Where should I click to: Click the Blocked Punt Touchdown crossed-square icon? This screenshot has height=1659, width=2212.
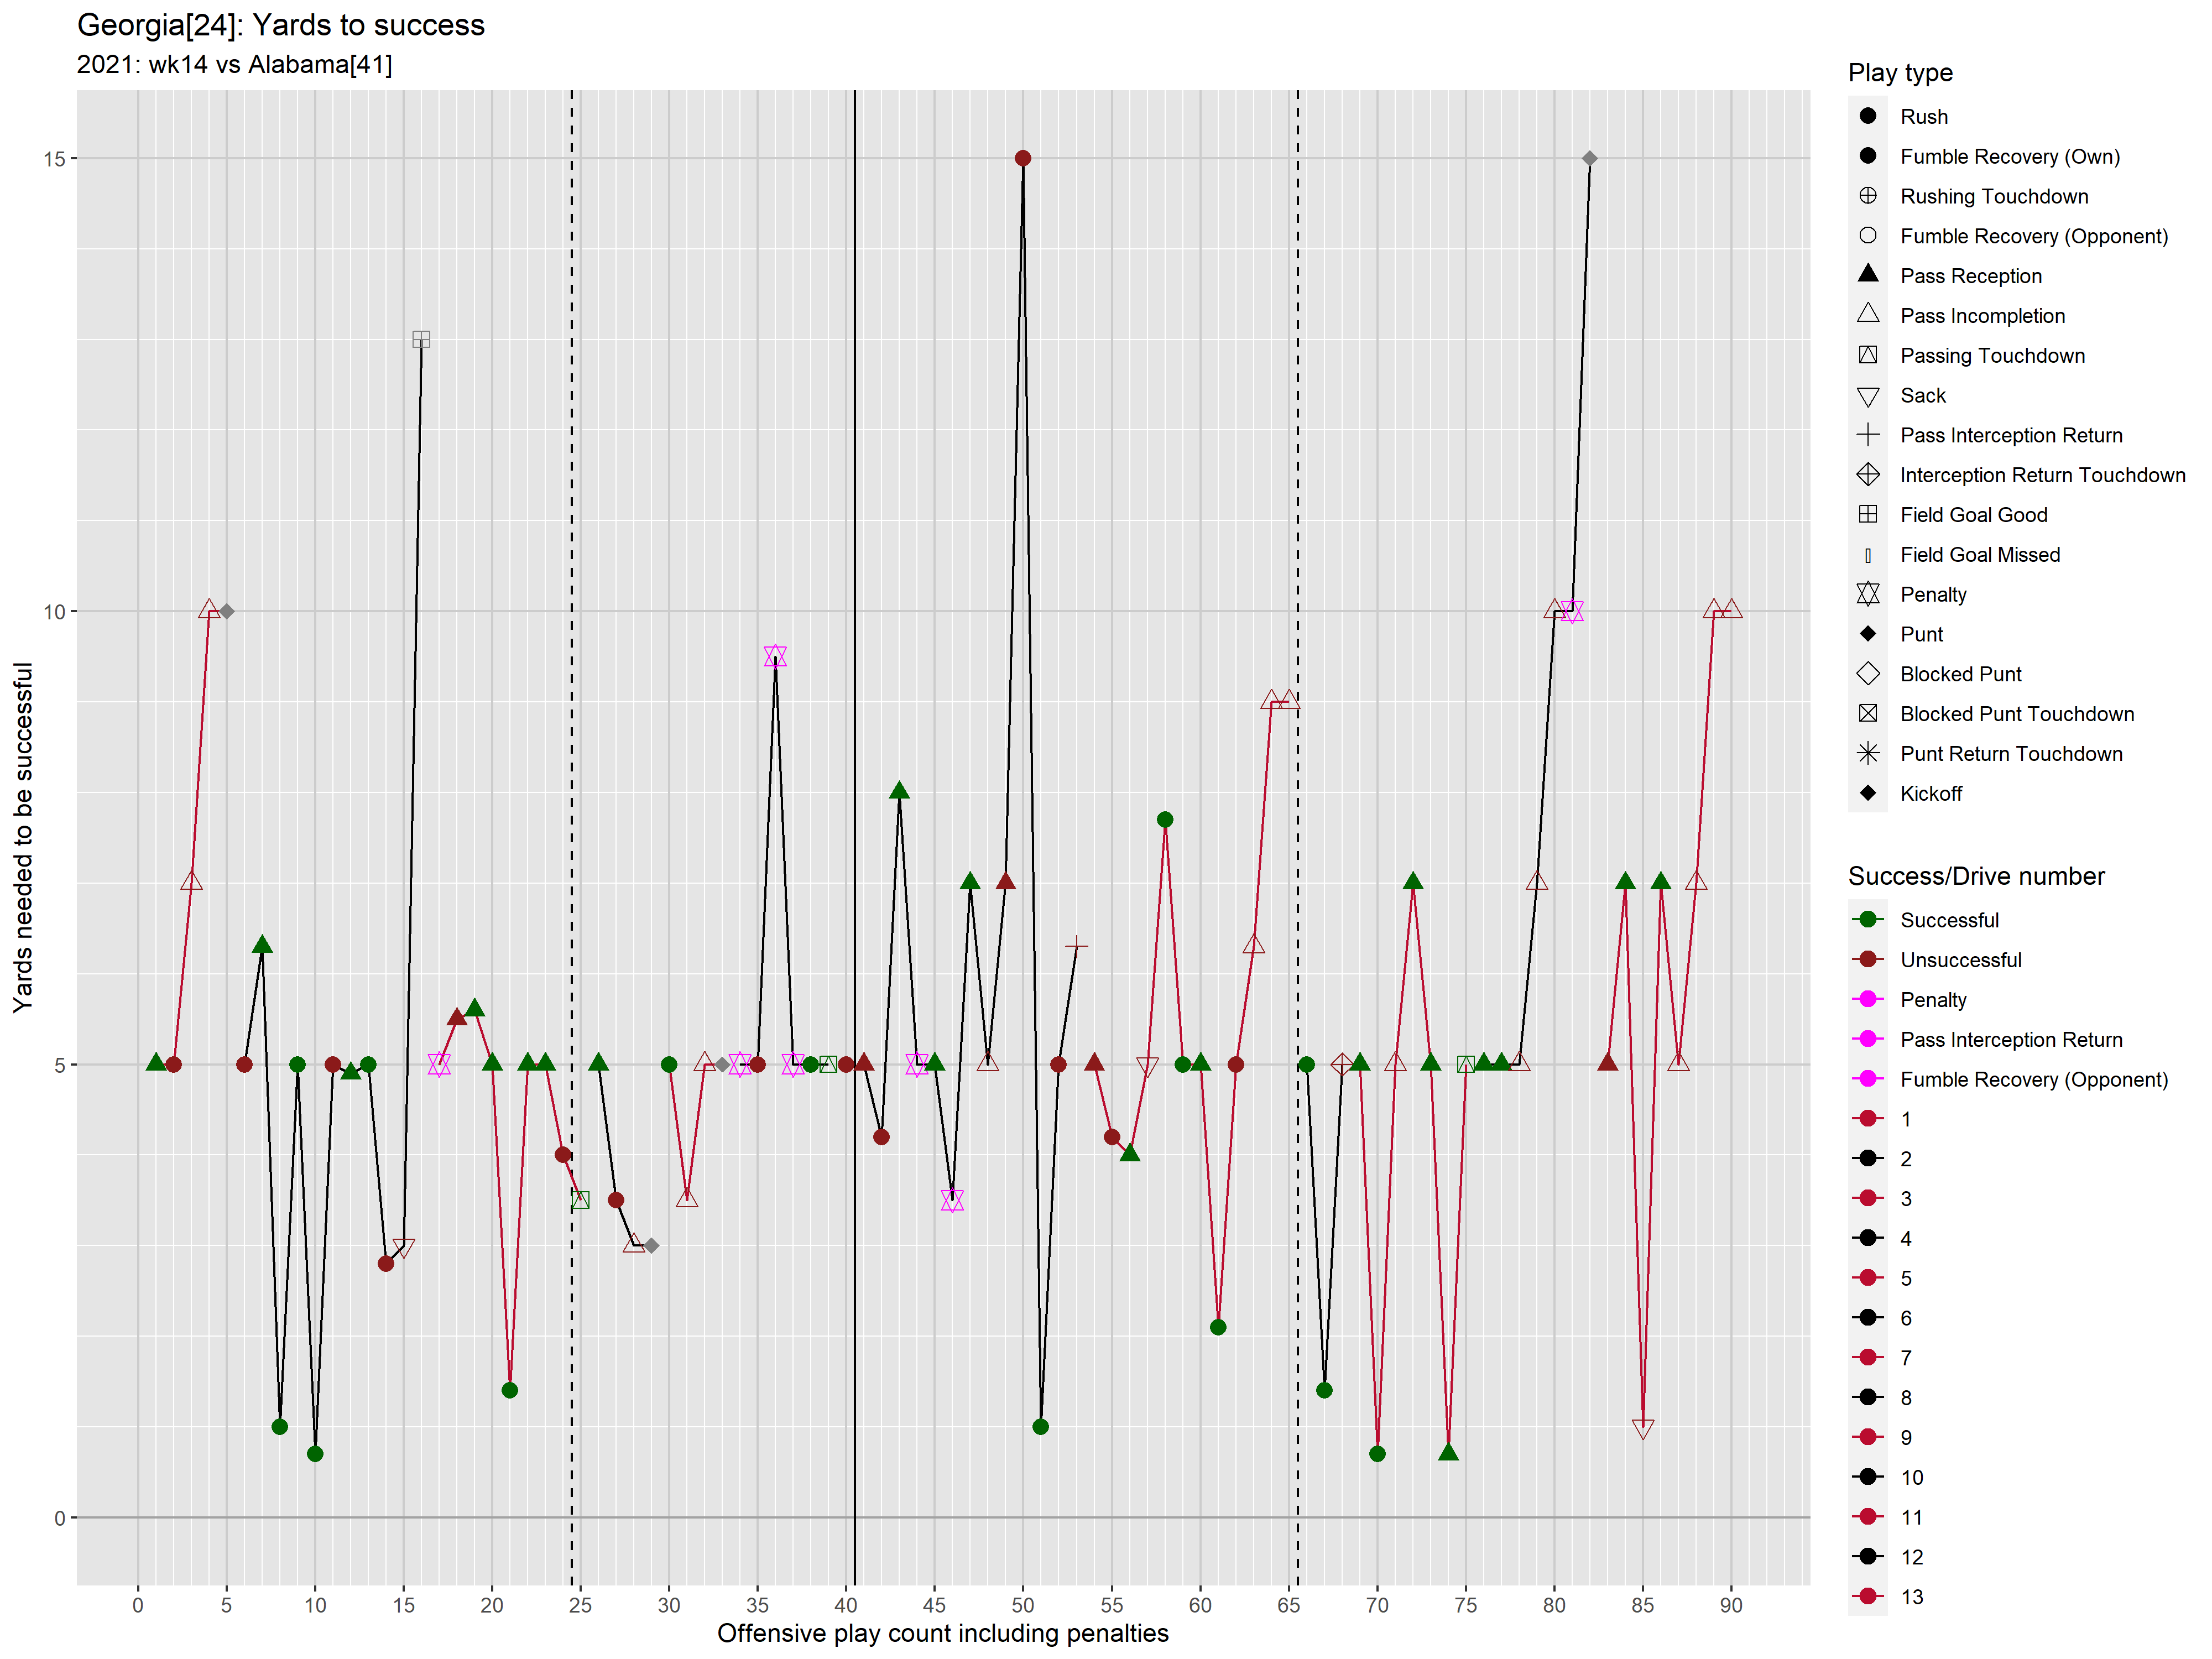pos(1867,713)
